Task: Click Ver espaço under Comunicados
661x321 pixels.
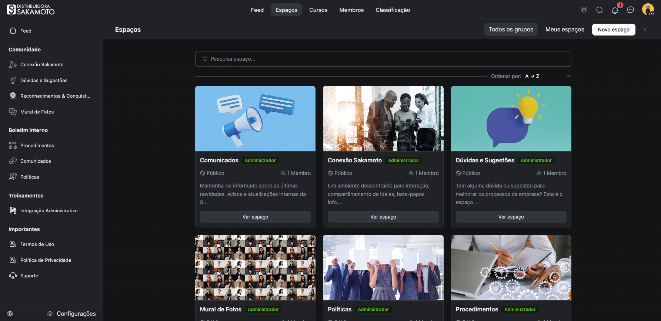Action: (x=255, y=217)
